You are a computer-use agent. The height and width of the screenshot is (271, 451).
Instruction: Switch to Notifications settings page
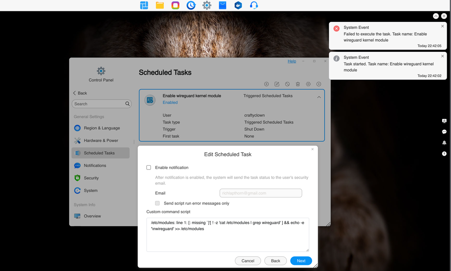point(95,165)
